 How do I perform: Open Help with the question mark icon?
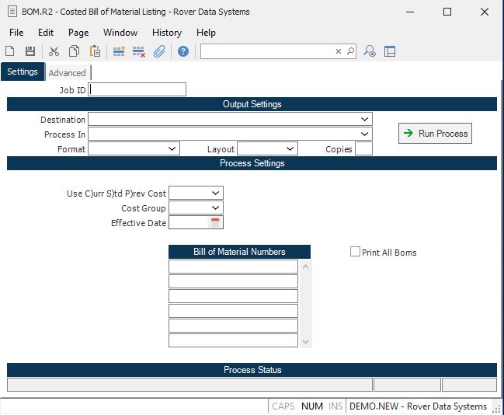click(183, 51)
